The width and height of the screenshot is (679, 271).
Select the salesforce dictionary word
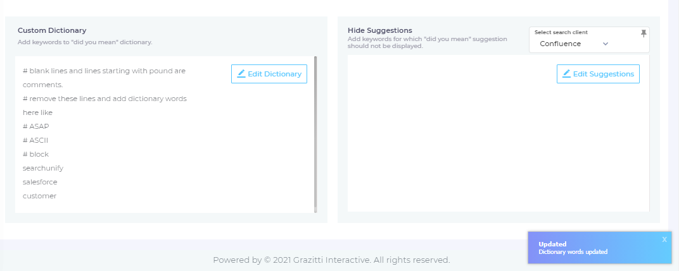(40, 182)
